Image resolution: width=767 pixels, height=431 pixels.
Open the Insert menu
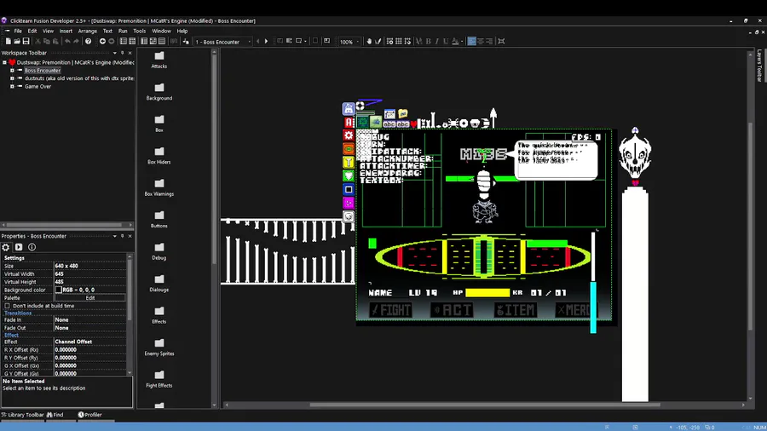[x=66, y=31]
